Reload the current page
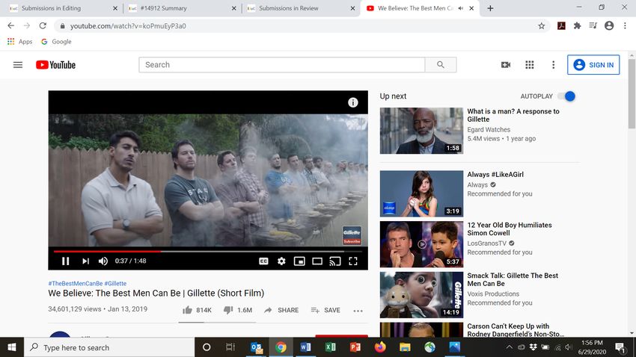 pyautogui.click(x=43, y=25)
